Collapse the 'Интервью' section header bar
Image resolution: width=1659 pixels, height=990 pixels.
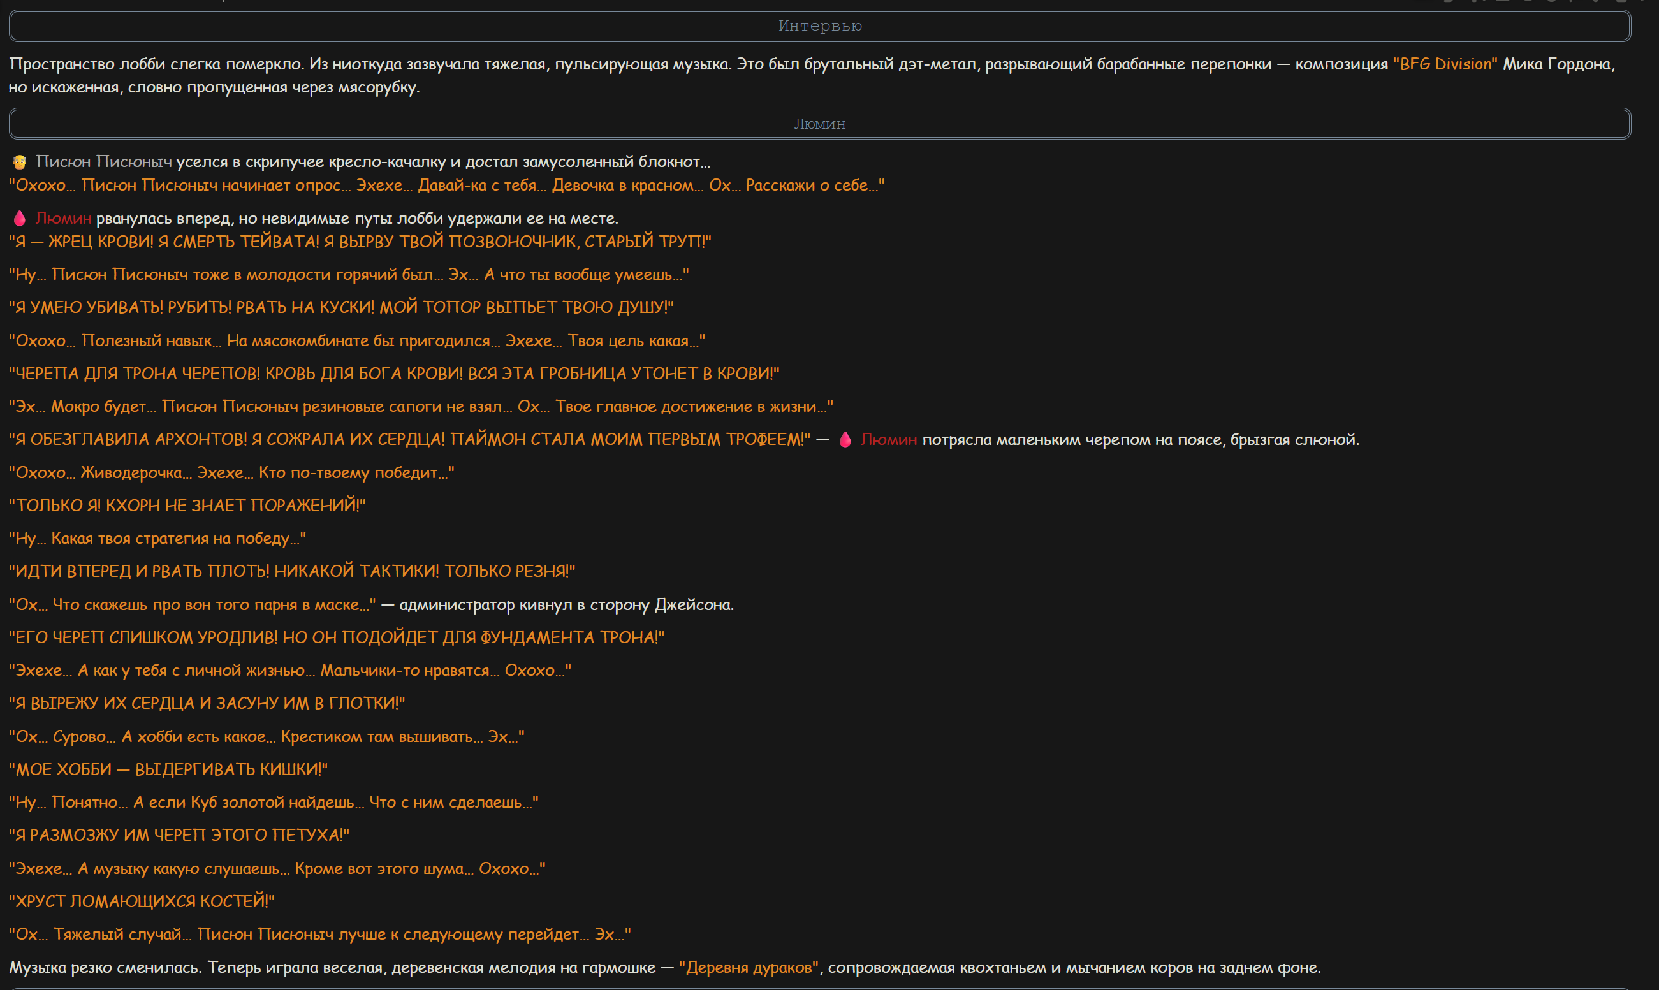tap(820, 26)
